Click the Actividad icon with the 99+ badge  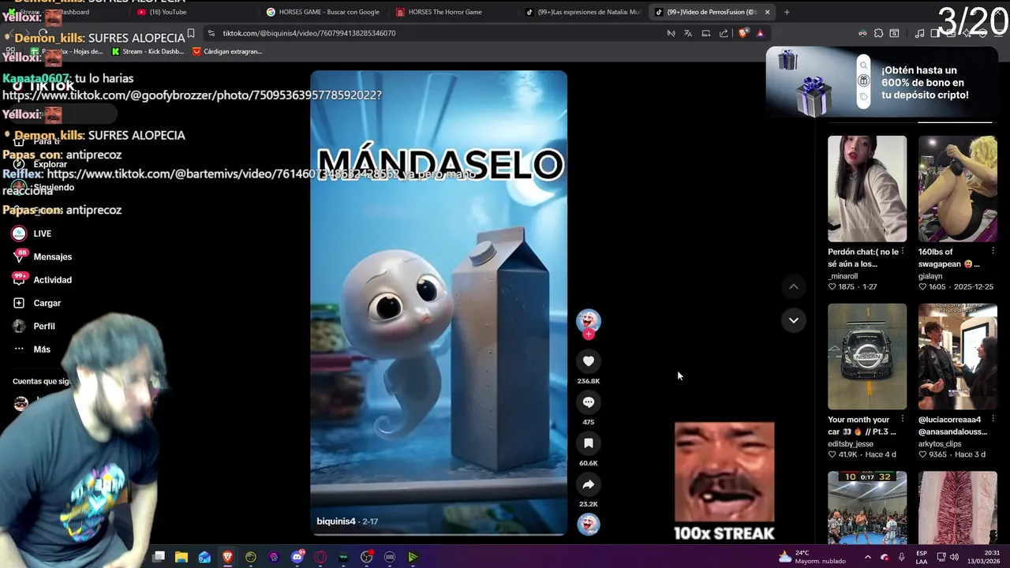pyautogui.click(x=19, y=279)
